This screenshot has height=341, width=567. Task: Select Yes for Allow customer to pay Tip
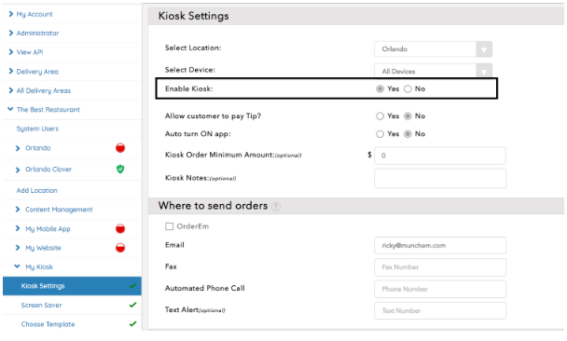[x=380, y=116]
